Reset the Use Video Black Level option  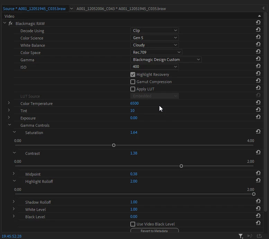pyautogui.click(x=258, y=223)
